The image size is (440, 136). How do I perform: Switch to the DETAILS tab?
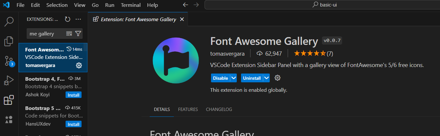(x=162, y=109)
